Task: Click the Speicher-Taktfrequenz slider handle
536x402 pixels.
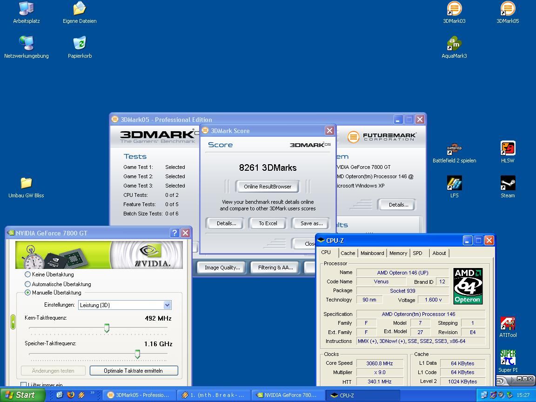Action: [x=137, y=354]
